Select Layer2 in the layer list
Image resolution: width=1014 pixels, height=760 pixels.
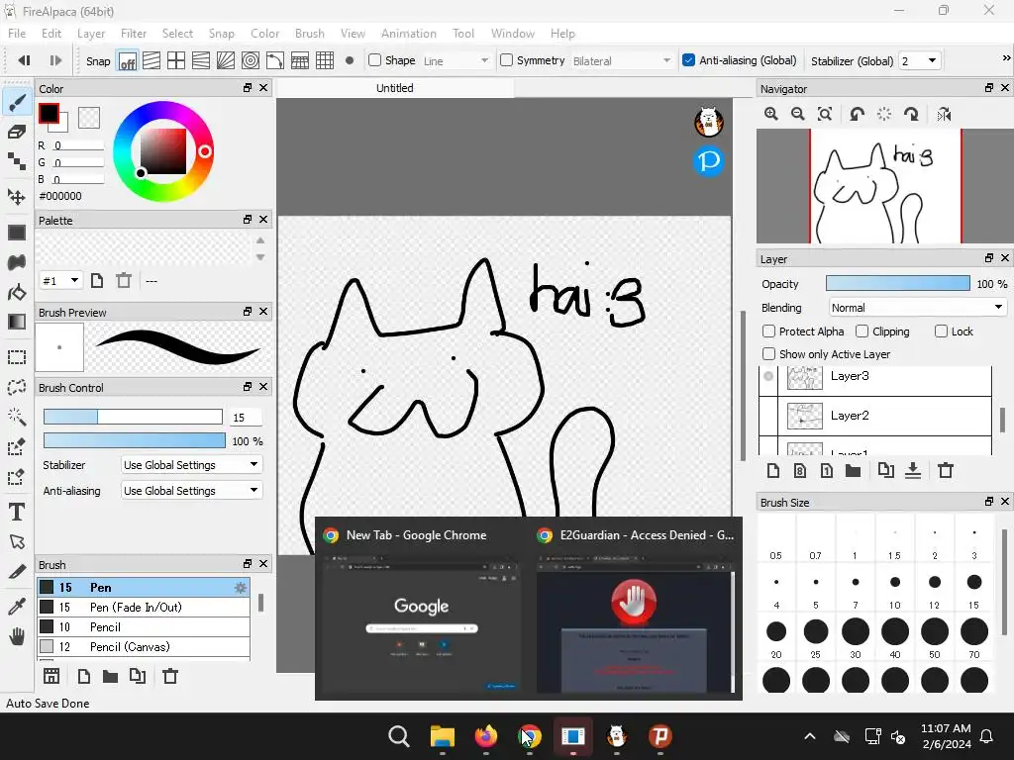click(875, 416)
